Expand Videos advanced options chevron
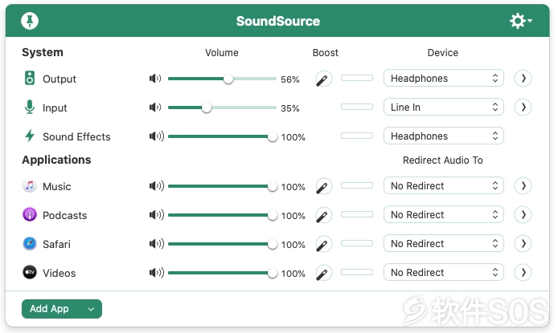Viewport: 558px width, 333px height. tap(523, 272)
